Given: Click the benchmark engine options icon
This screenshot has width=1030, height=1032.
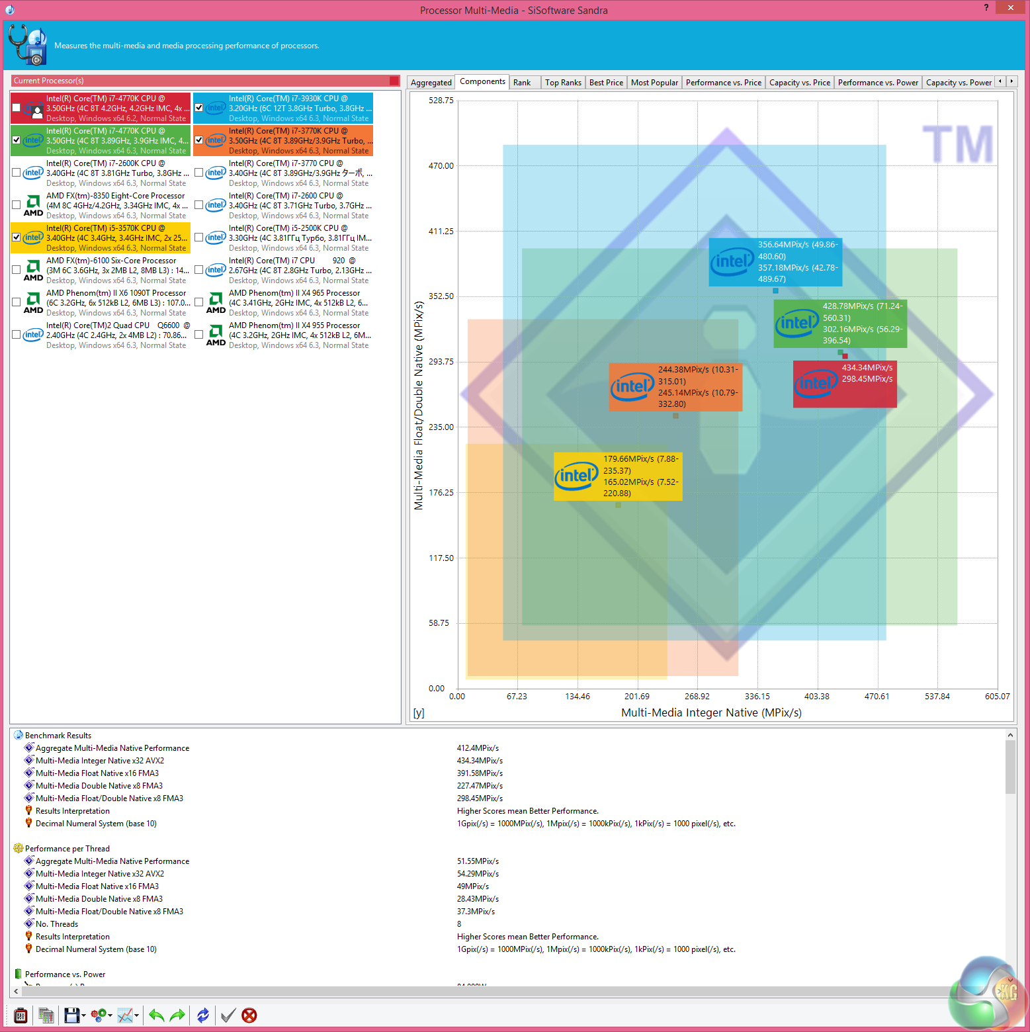Looking at the screenshot, I should click(21, 1015).
